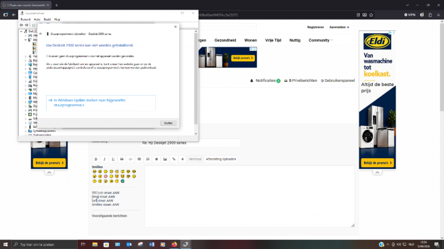Image resolution: width=444 pixels, height=249 pixels.
Task: Click Bekijk promo's in right Eldi ad
Action: pos(377,163)
